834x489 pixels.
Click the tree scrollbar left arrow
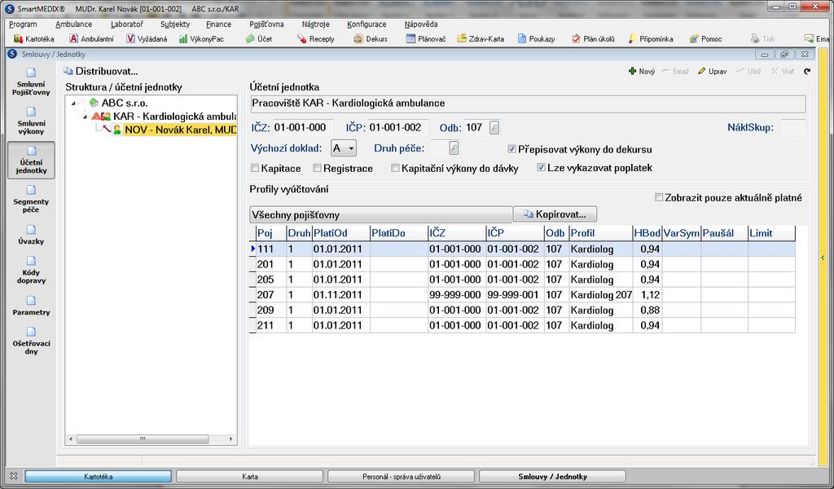72,439
